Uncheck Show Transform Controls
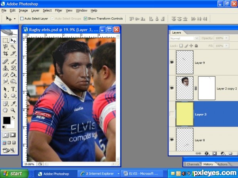Image resolution: width=238 pixels, height=178 pixels. [85, 19]
